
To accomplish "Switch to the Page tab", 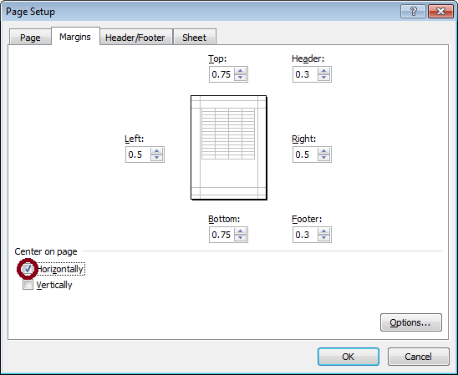I will 30,38.
